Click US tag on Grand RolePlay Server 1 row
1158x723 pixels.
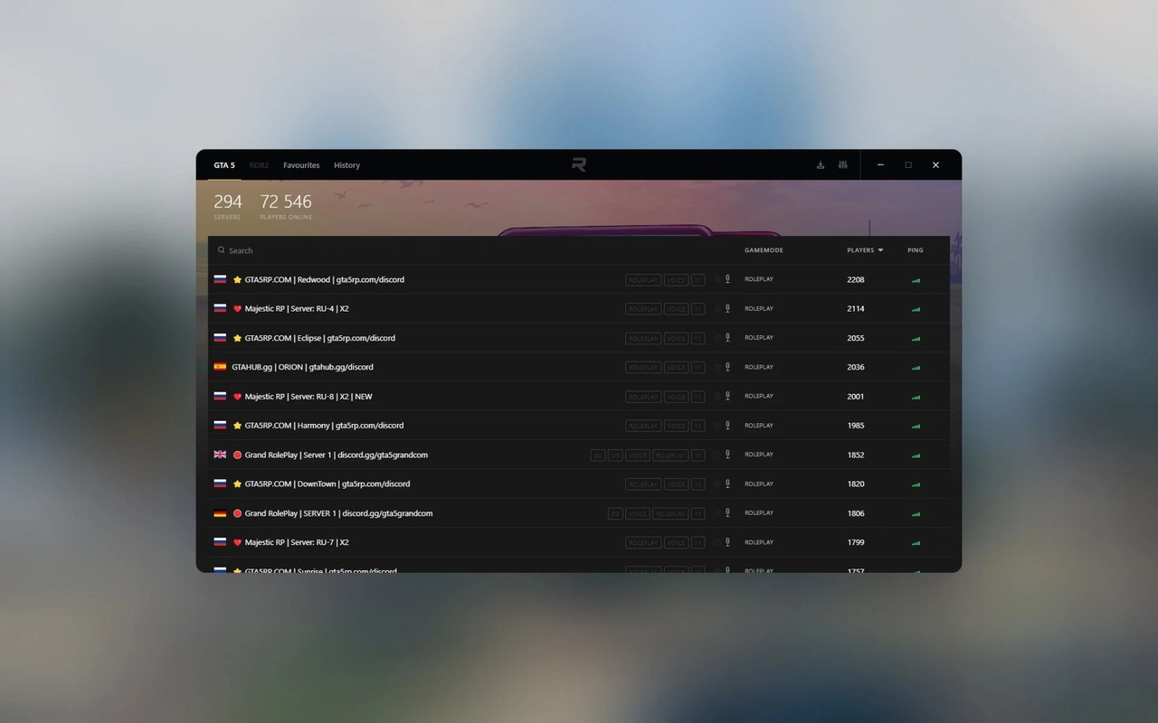615,455
